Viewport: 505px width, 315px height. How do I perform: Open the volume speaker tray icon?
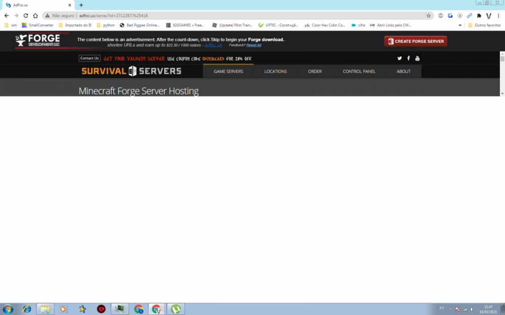(x=472, y=309)
